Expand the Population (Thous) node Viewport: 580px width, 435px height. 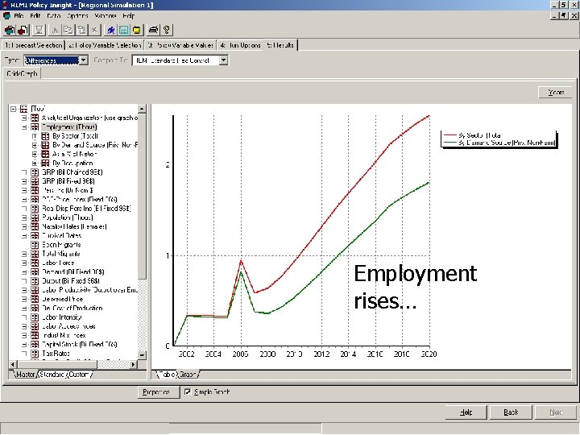click(x=24, y=217)
